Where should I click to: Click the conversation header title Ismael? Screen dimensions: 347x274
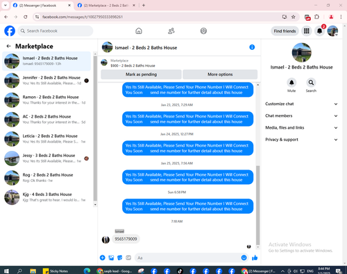(x=146, y=48)
